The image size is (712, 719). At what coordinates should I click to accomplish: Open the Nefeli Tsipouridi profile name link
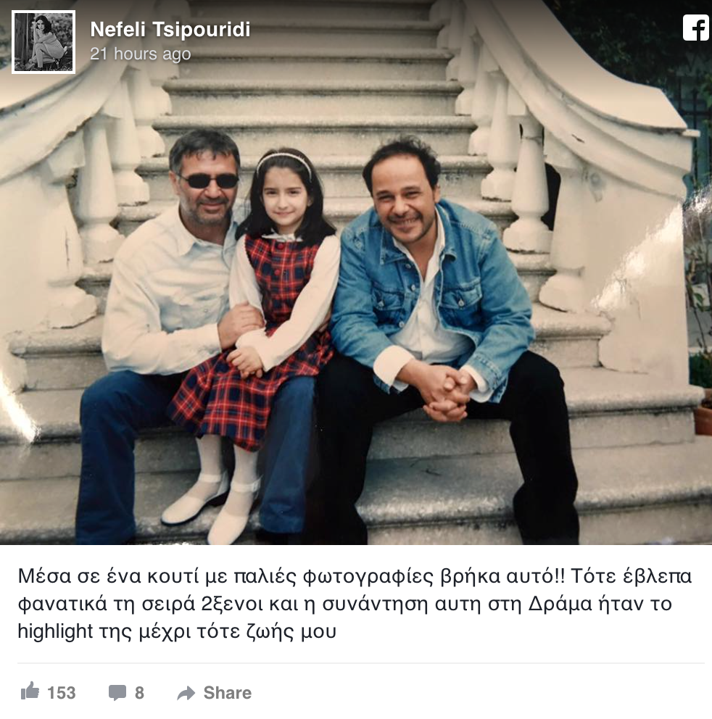tap(170, 30)
